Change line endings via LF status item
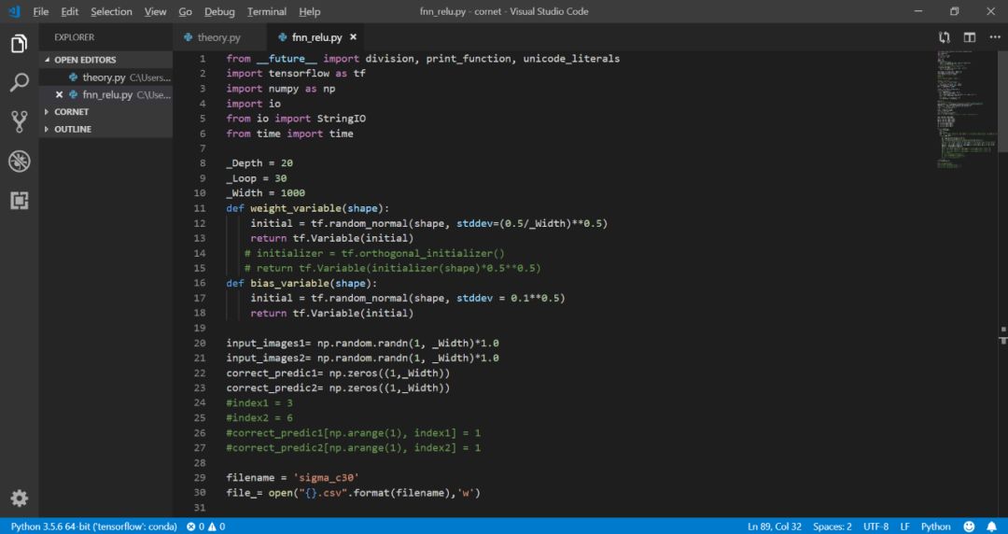This screenshot has height=534, width=1008. (x=904, y=527)
